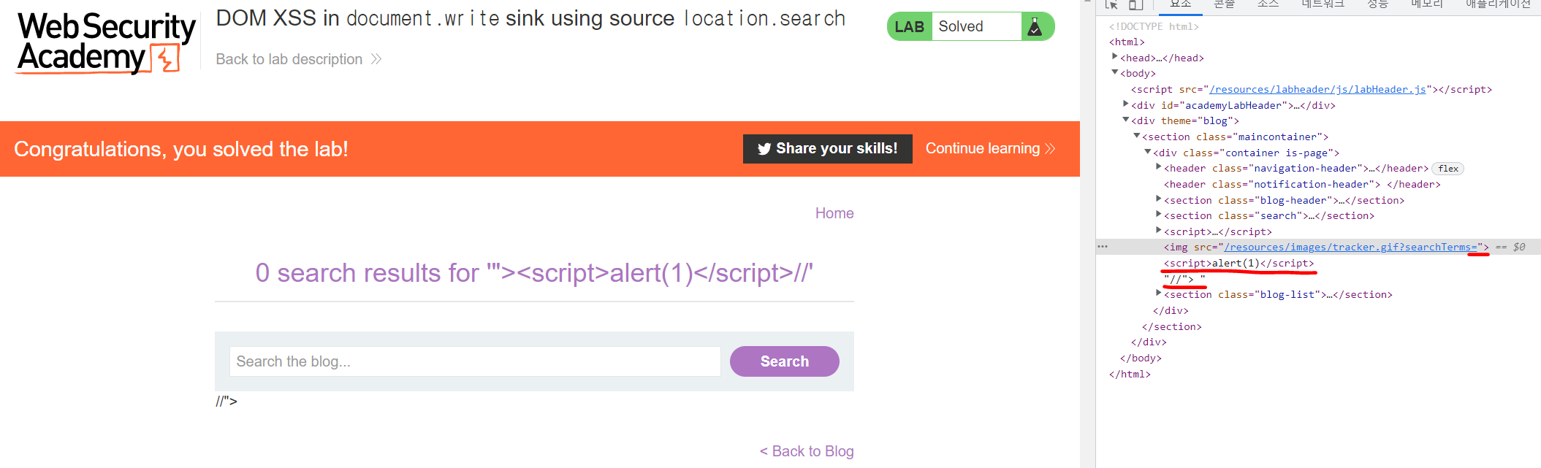Open the 네트워크 (Network) tab
Image resolution: width=1541 pixels, height=468 pixels.
[1323, 4]
